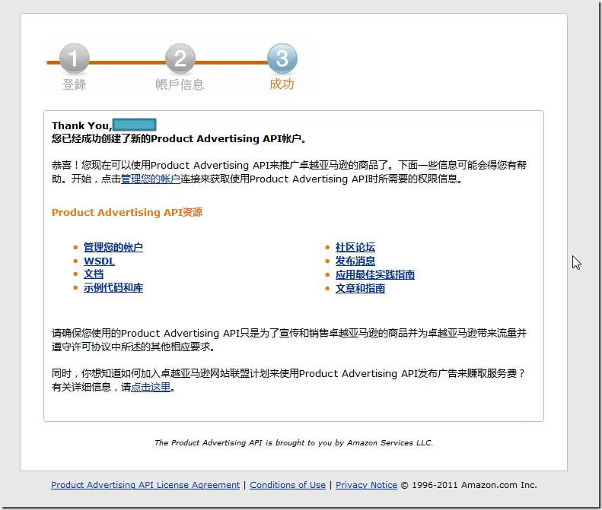
Task: Click the © 1996-2011 Amazon.com Inc. text
Action: (469, 485)
